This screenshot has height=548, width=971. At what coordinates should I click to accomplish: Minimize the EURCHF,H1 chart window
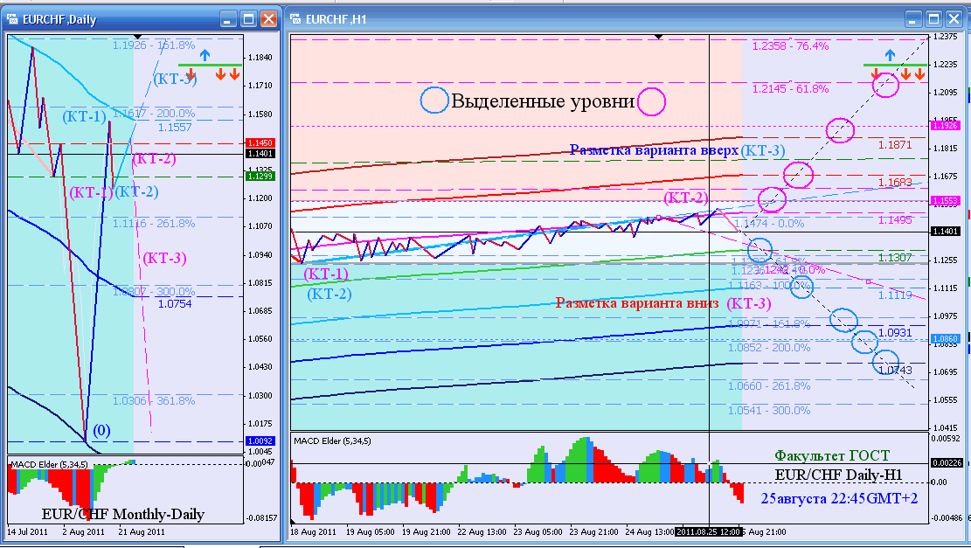914,19
